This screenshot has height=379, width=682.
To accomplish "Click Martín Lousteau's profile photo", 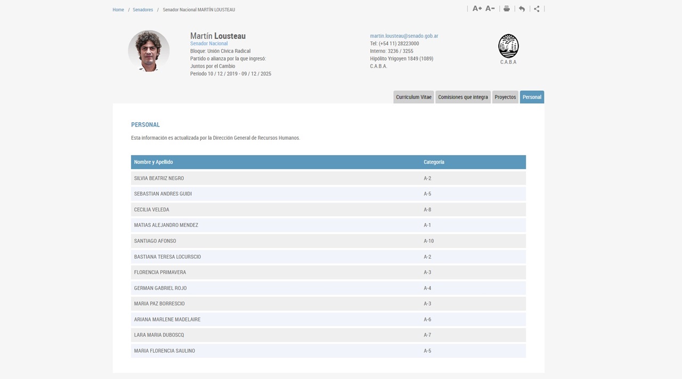I will pyautogui.click(x=149, y=51).
